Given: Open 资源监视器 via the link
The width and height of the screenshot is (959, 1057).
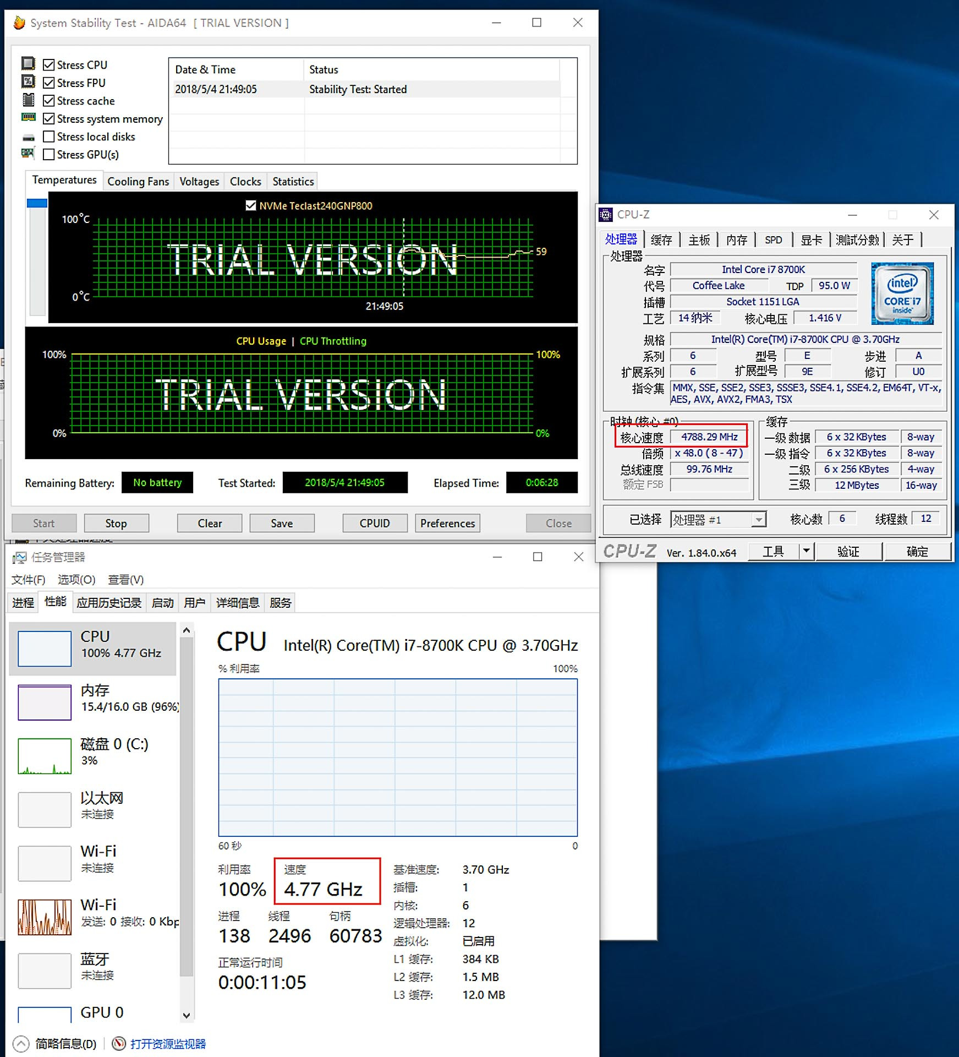Looking at the screenshot, I should point(167,1043).
